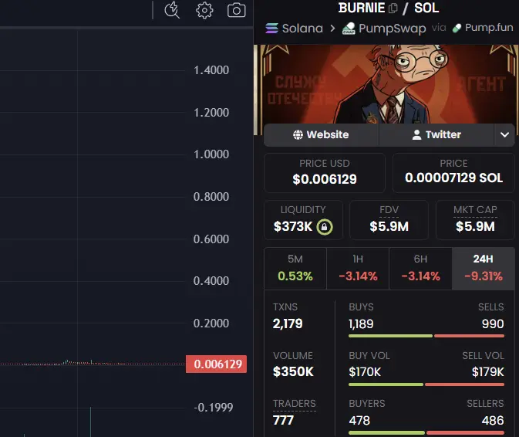519x437 pixels.
Task: Click the -0.1999 price axis label
Action: [214, 408]
